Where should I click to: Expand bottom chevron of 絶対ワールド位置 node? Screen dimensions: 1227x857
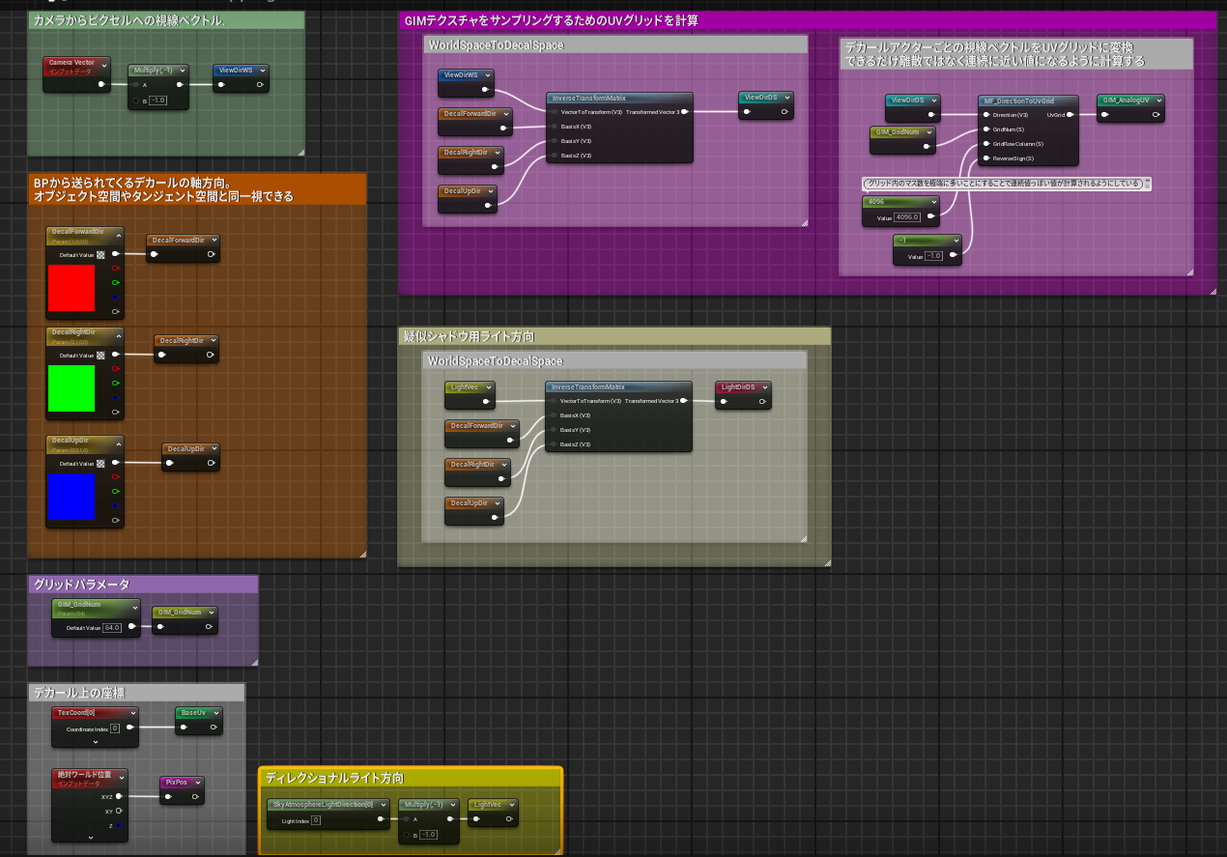tap(89, 837)
